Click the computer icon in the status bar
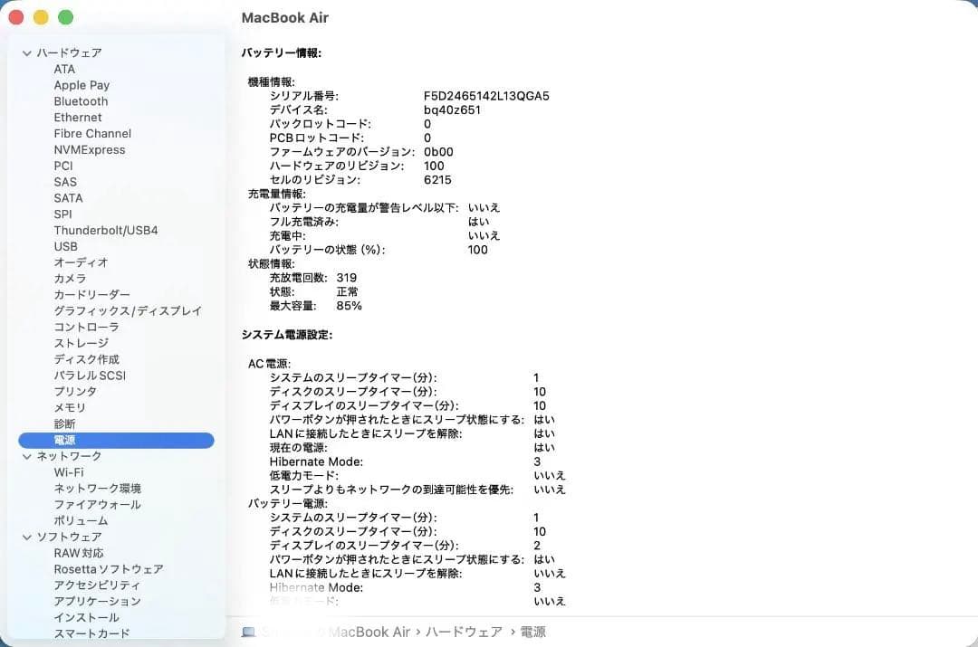 coord(246,631)
